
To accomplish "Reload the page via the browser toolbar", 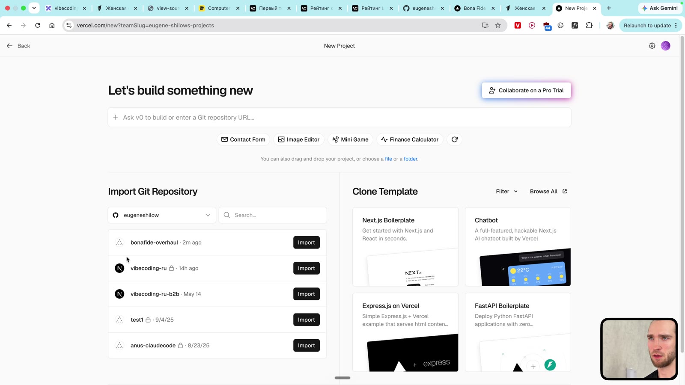I will coord(38,25).
